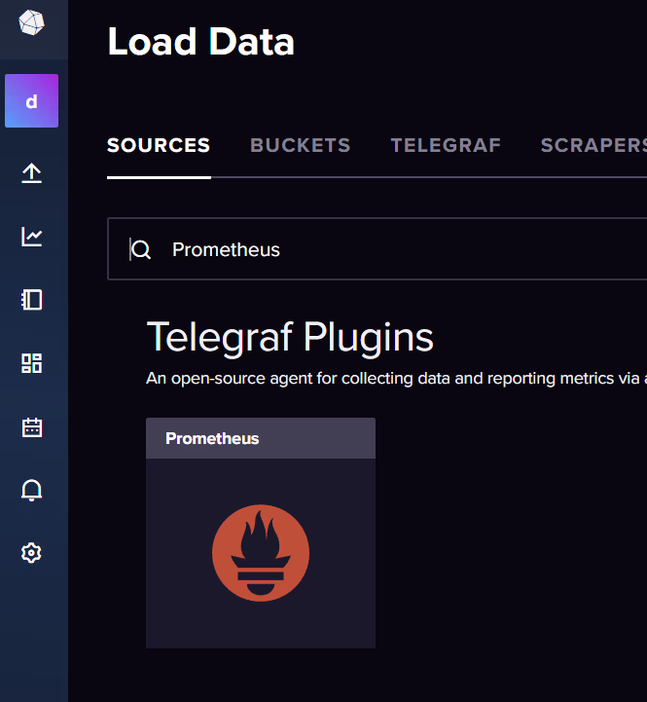Switch to the Telegraf tab

[446, 145]
